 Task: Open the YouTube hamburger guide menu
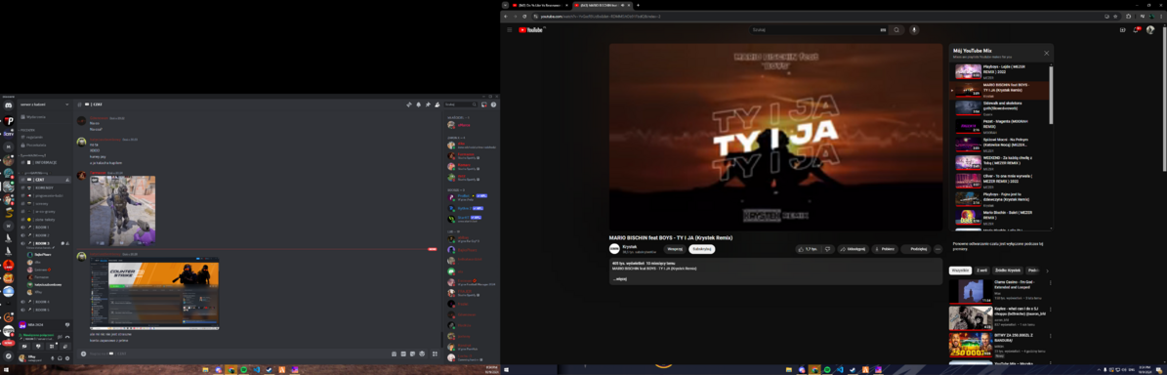tap(509, 29)
